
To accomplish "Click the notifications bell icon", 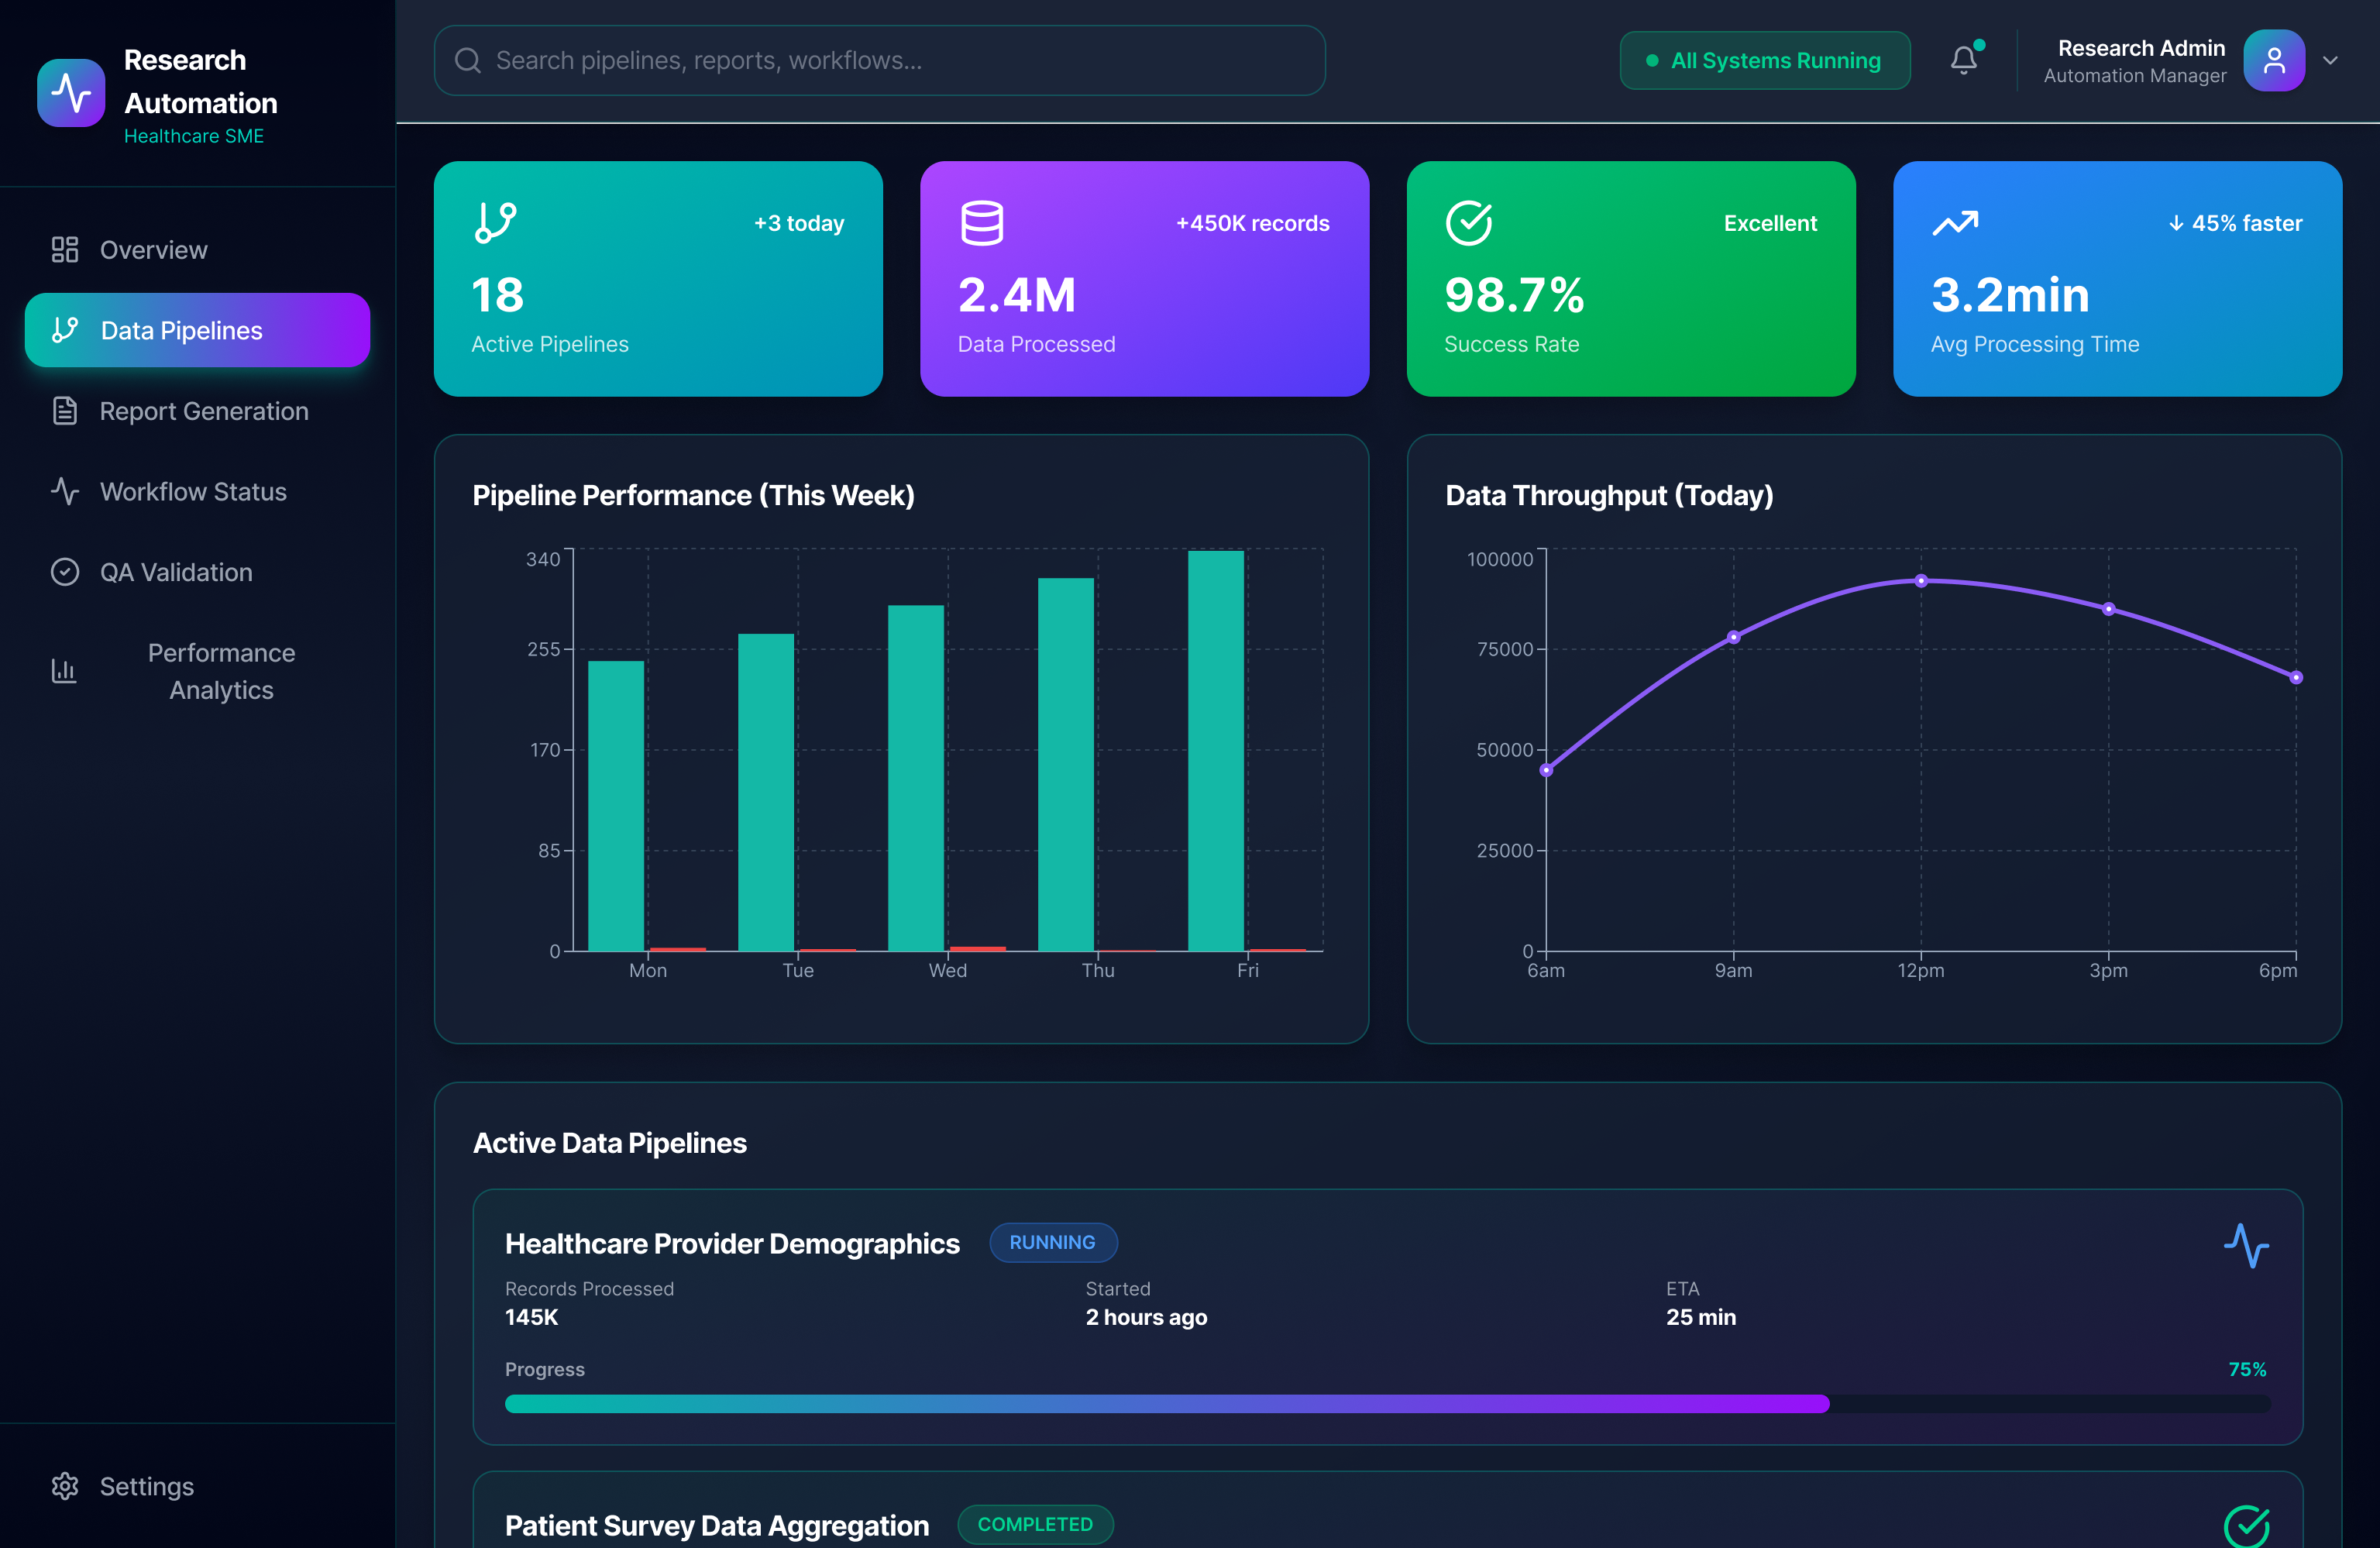I will click(x=1964, y=60).
